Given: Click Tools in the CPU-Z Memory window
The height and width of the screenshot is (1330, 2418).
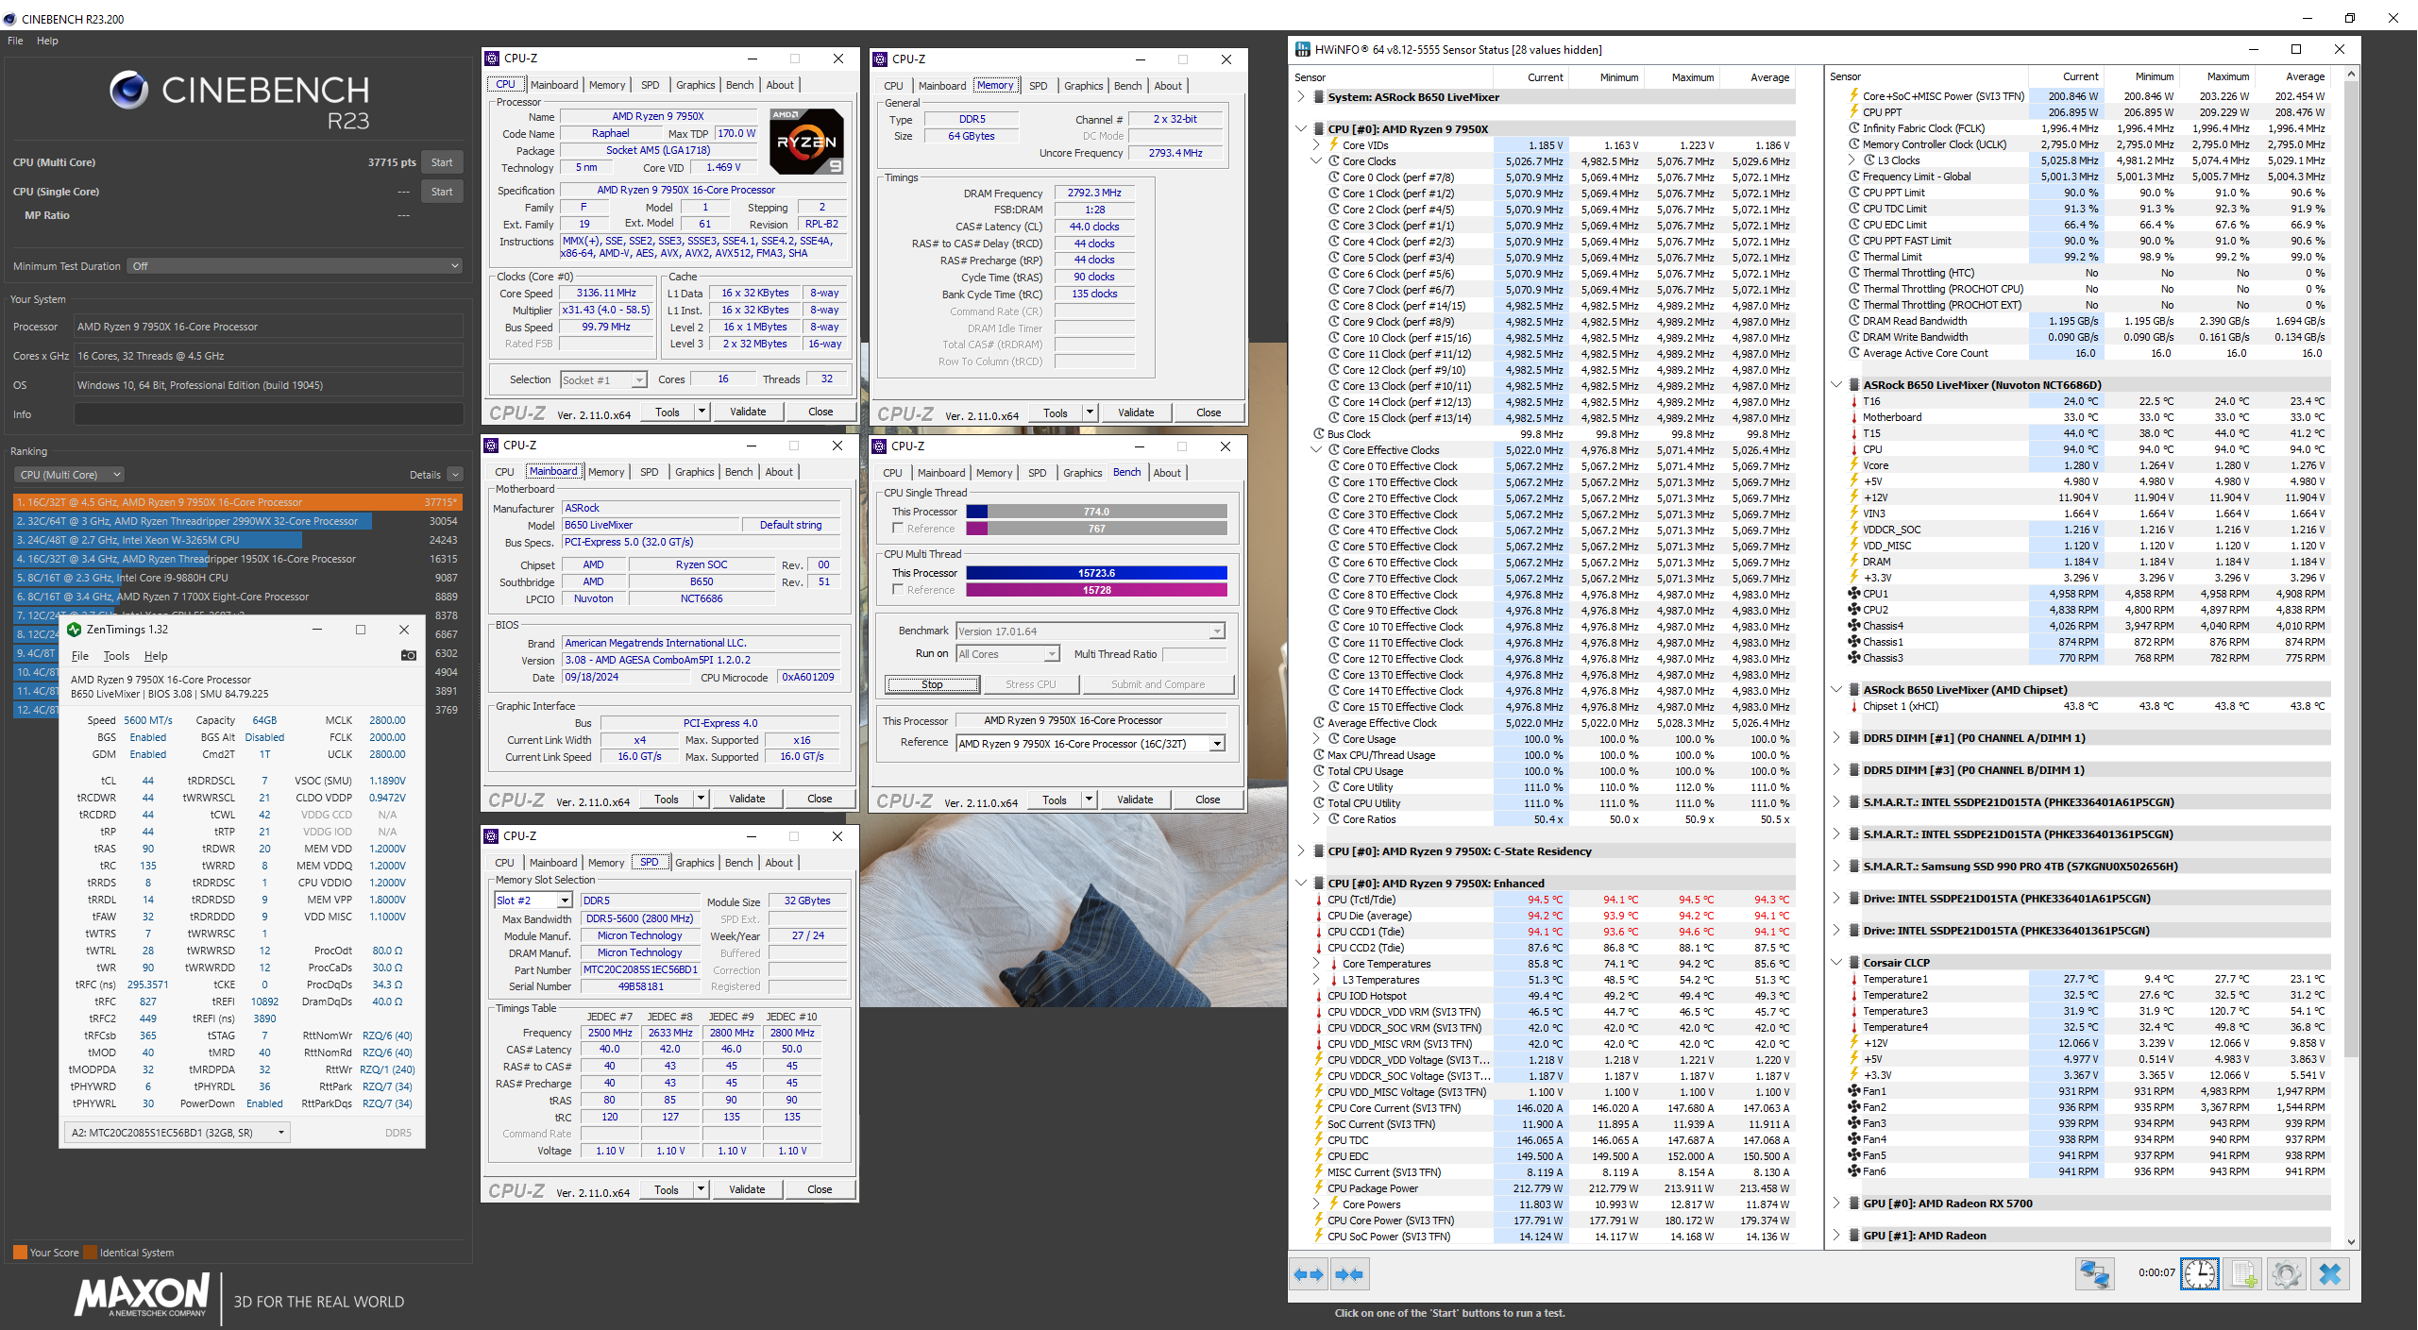Looking at the screenshot, I should pos(1055,412).
